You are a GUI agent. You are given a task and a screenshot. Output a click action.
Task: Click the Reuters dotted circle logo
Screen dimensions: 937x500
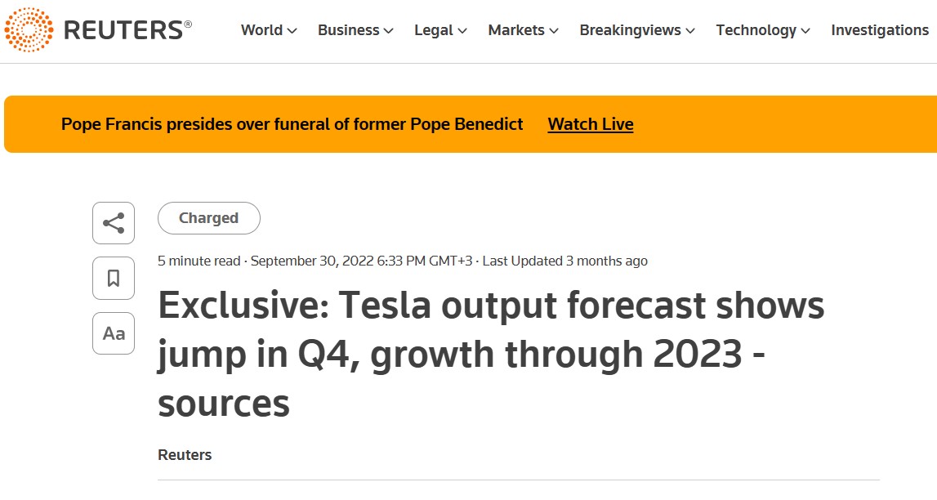coord(29,30)
